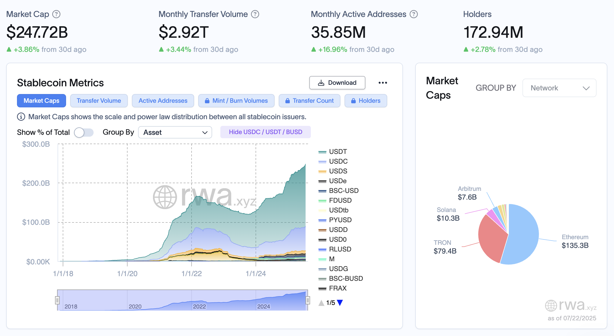614x336 pixels.
Task: Go to next legend page with down arrow
Action: tap(340, 303)
